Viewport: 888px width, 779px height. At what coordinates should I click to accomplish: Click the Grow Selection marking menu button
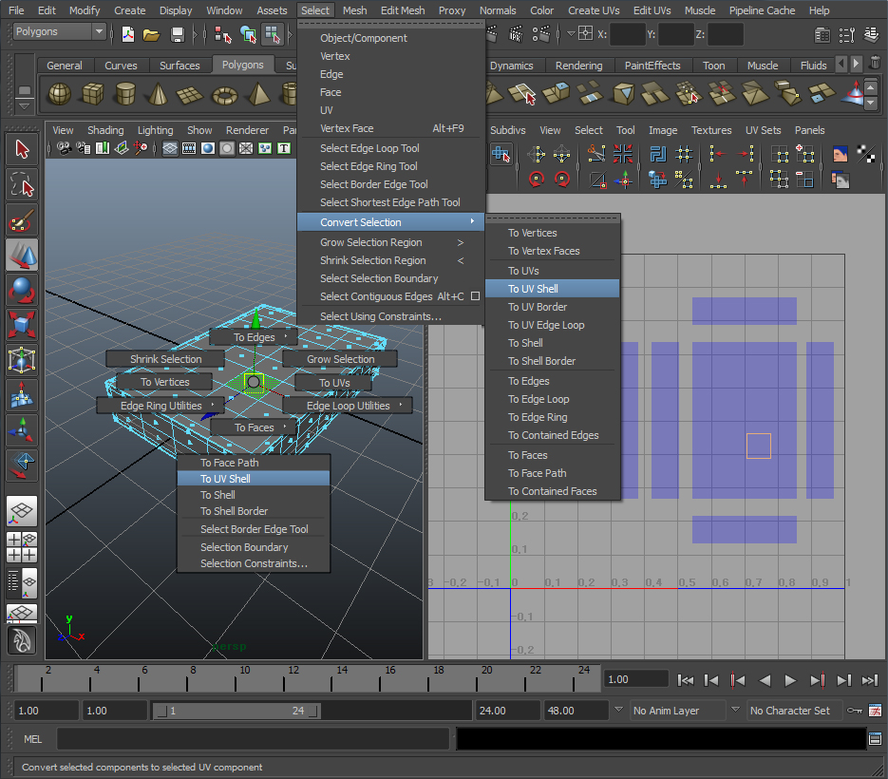tap(340, 359)
